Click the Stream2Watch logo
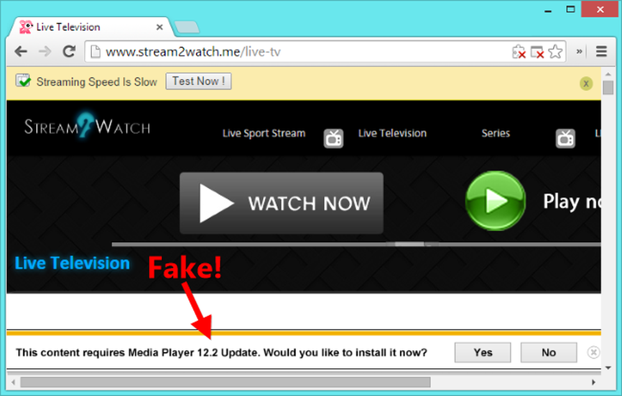The image size is (622, 396). coord(87,126)
